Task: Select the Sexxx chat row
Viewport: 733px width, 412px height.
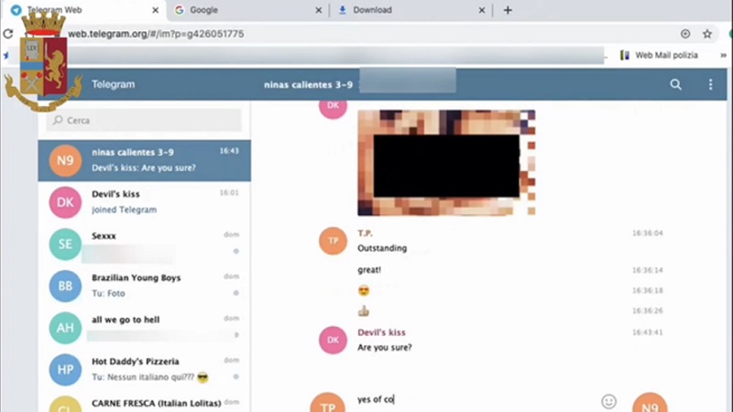Action: (145, 244)
